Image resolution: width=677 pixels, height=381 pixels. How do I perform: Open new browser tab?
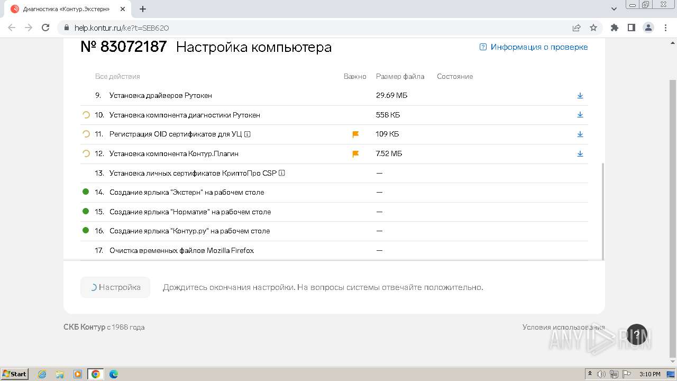[x=143, y=9]
